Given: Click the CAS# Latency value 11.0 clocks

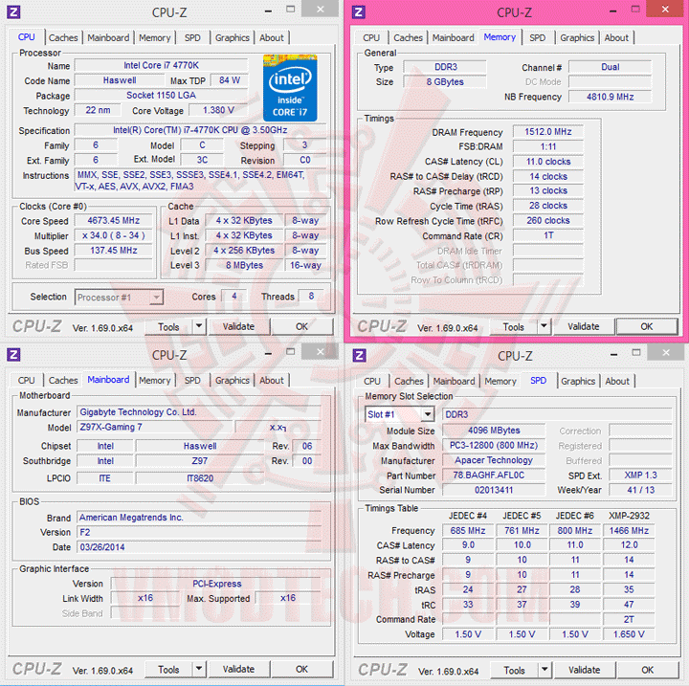Looking at the screenshot, I should click(x=548, y=162).
